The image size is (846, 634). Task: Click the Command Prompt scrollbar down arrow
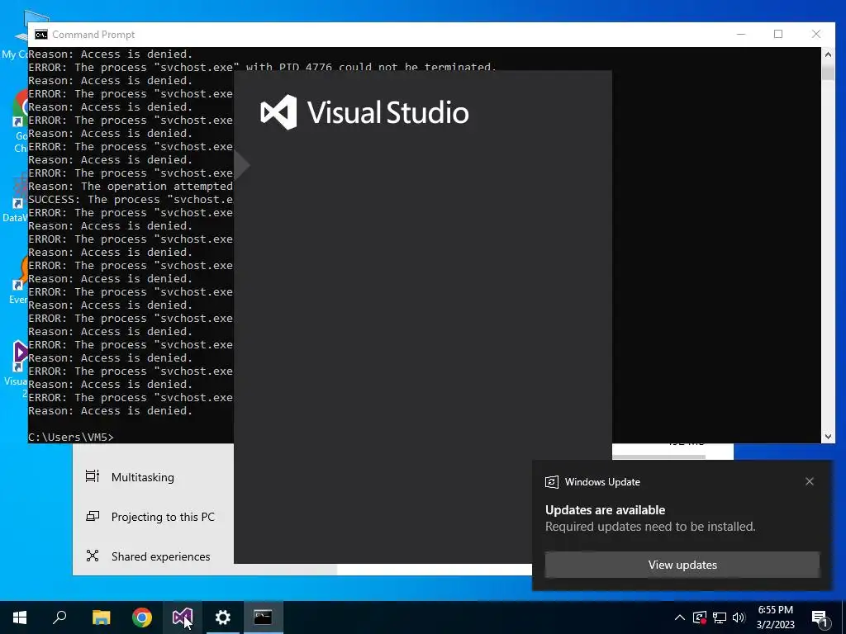tap(828, 437)
